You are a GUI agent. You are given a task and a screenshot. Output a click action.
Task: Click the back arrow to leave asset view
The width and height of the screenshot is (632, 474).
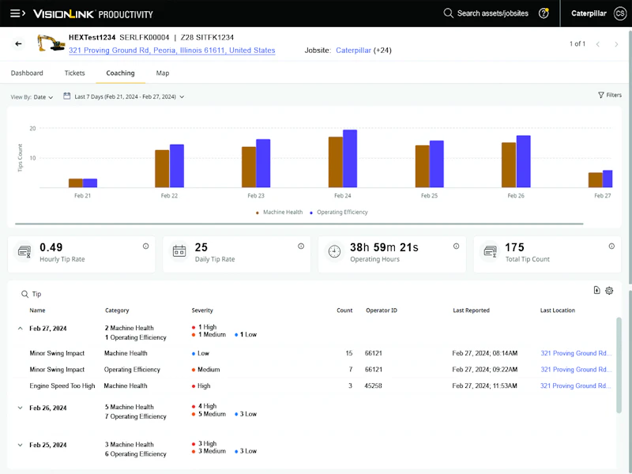coord(20,45)
